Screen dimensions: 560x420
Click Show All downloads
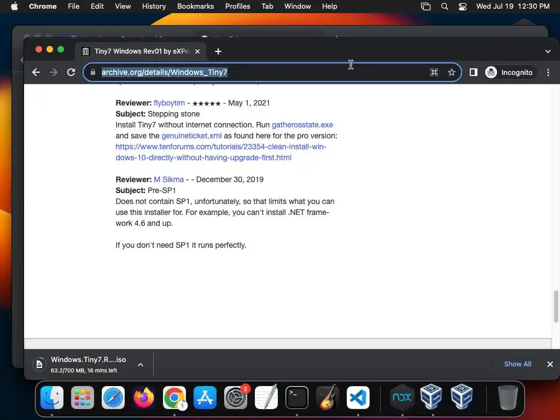[x=517, y=364]
